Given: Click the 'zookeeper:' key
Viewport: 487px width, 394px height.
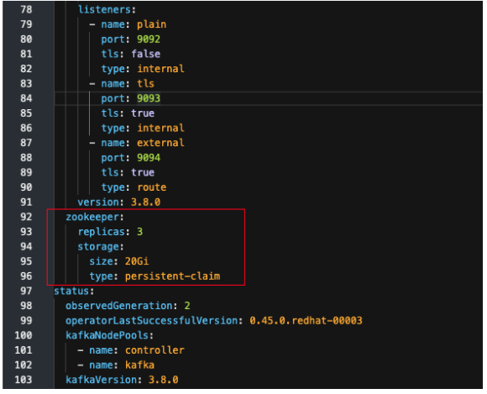Looking at the screenshot, I should 95,217.
